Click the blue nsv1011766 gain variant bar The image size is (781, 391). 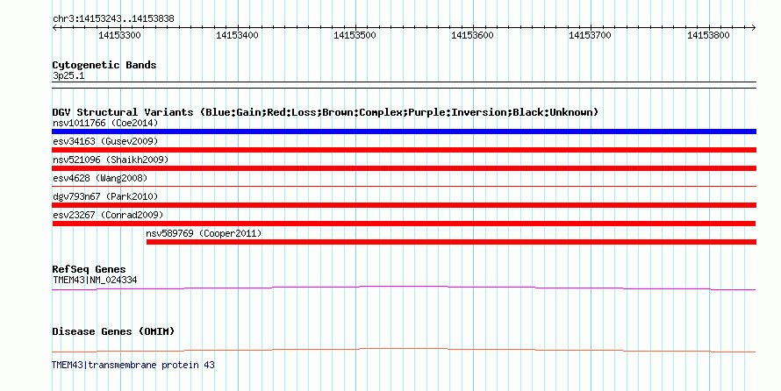404,132
